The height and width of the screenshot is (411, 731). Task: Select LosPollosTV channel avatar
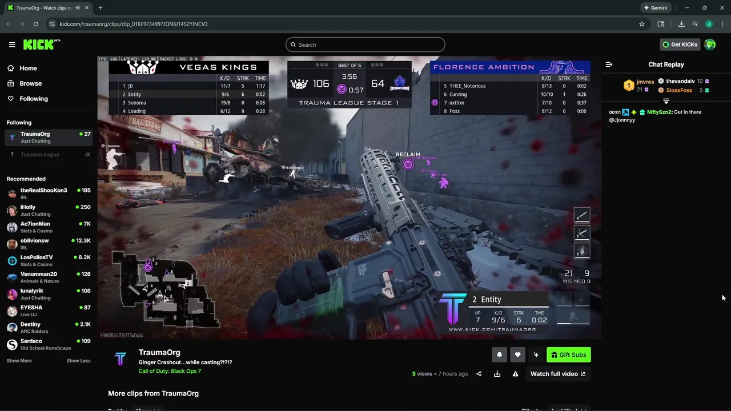pos(12,260)
